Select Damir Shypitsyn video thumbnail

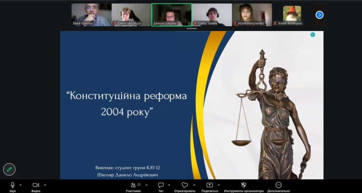131,15
